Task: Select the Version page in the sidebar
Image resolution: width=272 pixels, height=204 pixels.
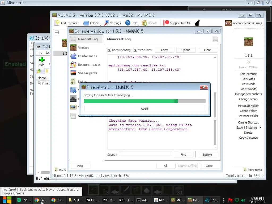Action: (86, 48)
